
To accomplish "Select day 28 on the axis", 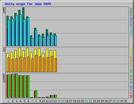I will coord(114,101).
